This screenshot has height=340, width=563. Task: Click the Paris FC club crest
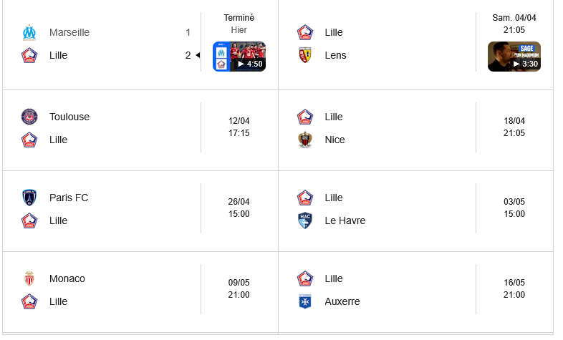click(x=29, y=198)
